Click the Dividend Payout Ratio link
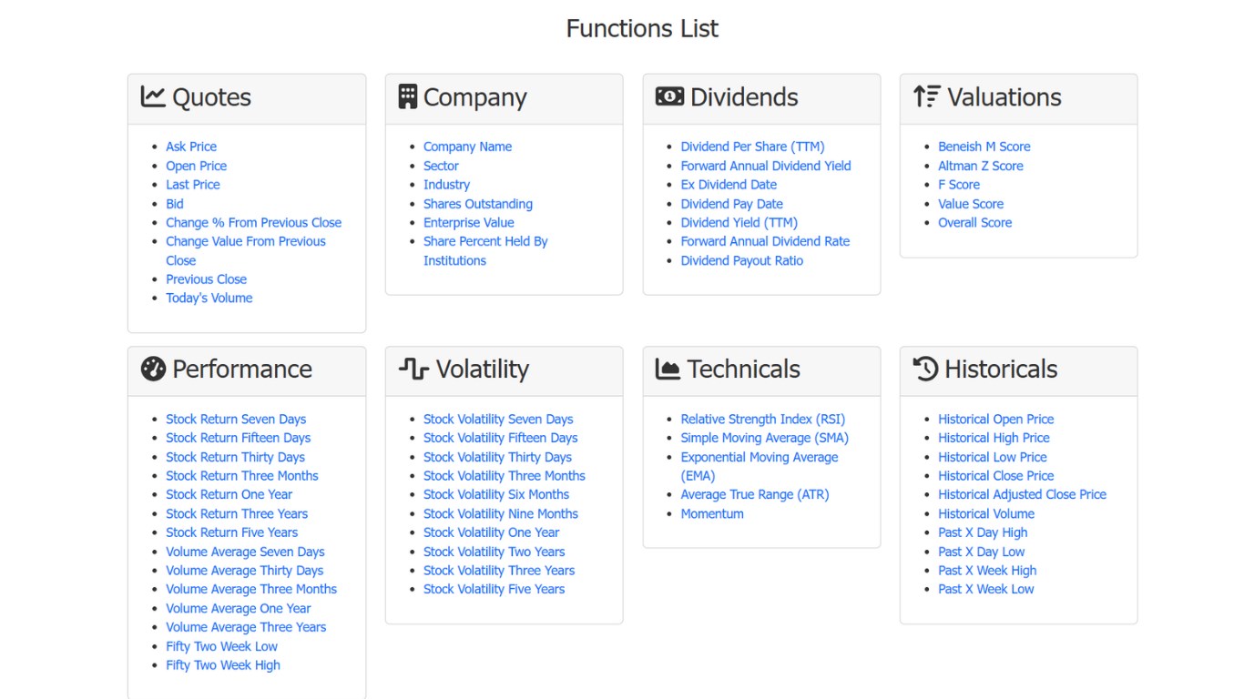 (x=742, y=260)
